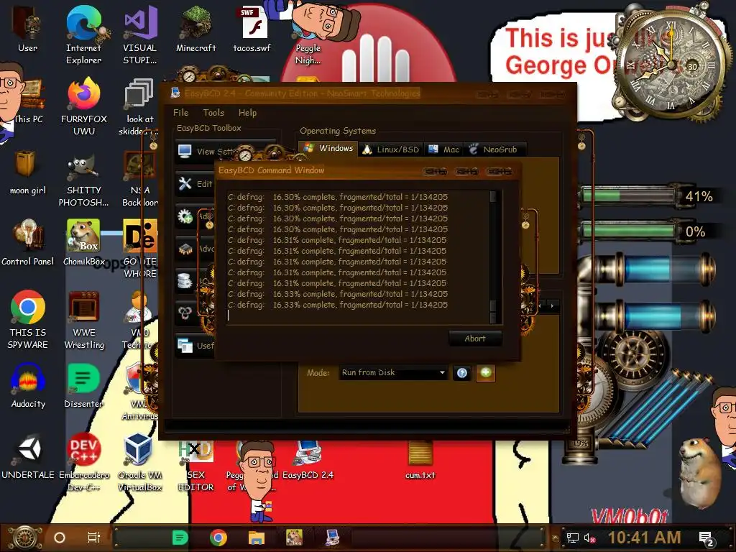Open the Dissenter desktop icon
This screenshot has width=736, height=552.
point(83,386)
